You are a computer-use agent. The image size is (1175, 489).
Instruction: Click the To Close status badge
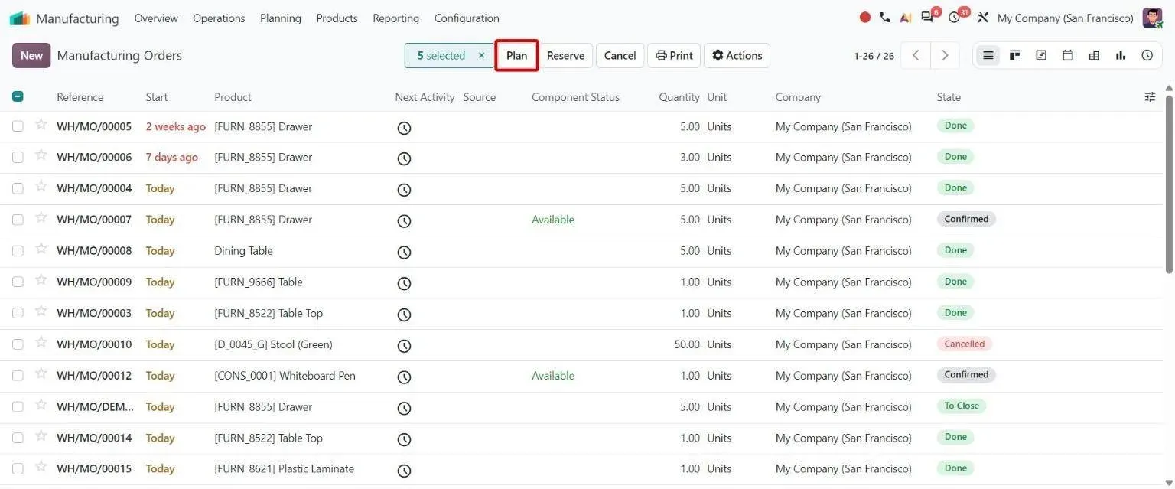[962, 406]
